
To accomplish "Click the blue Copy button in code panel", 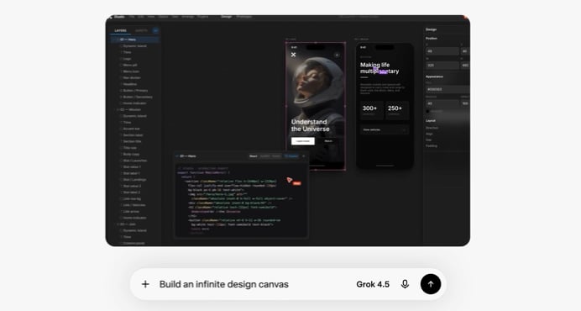I will [x=291, y=156].
